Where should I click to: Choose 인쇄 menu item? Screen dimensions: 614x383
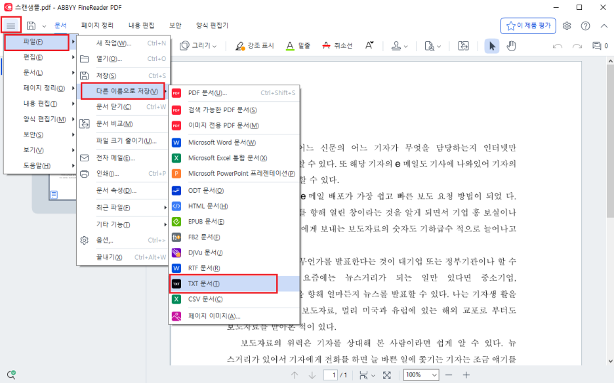click(123, 174)
